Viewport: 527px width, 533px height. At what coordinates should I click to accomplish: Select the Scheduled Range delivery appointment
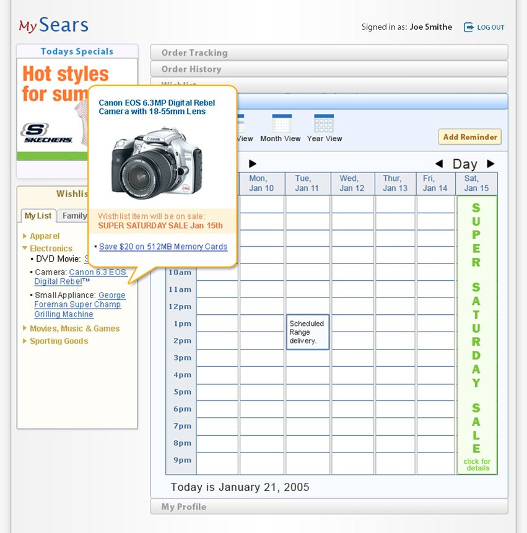[307, 332]
